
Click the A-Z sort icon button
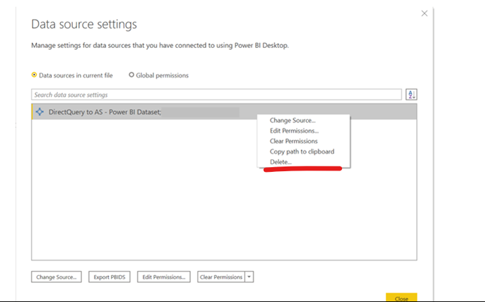411,94
